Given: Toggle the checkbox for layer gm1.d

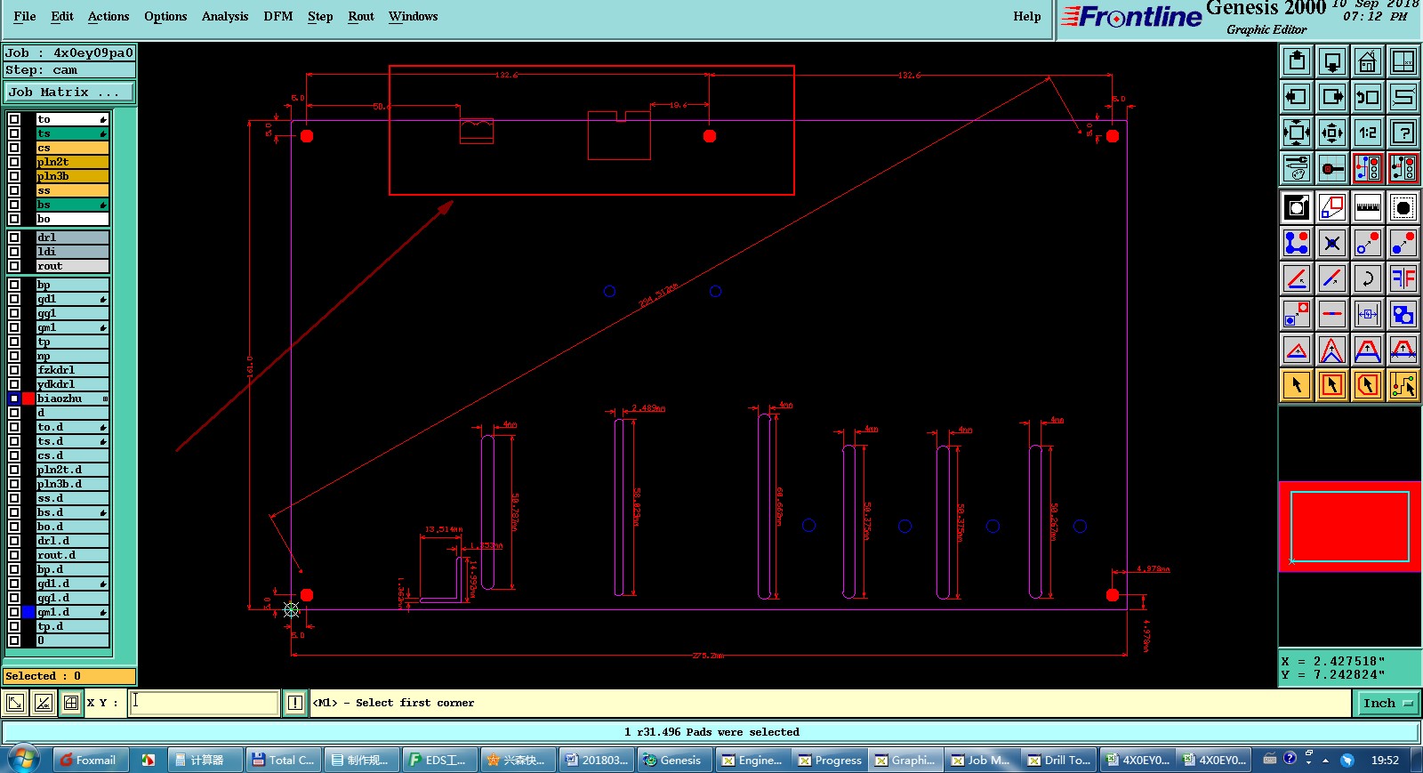Looking at the screenshot, I should click(x=14, y=612).
